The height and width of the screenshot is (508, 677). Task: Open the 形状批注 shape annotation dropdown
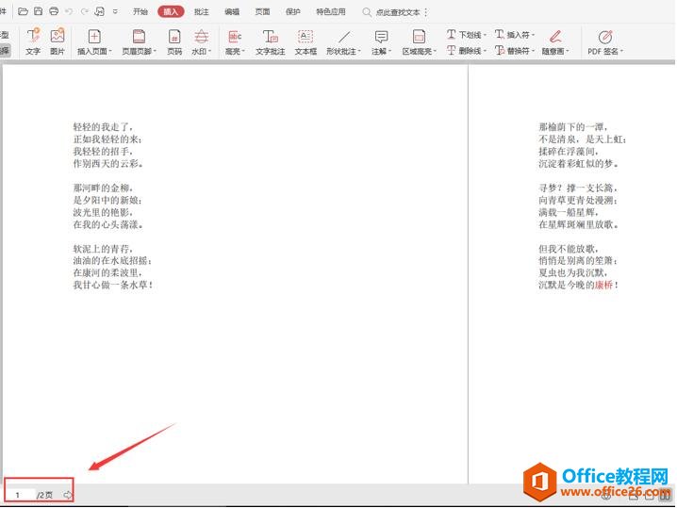[x=343, y=41]
